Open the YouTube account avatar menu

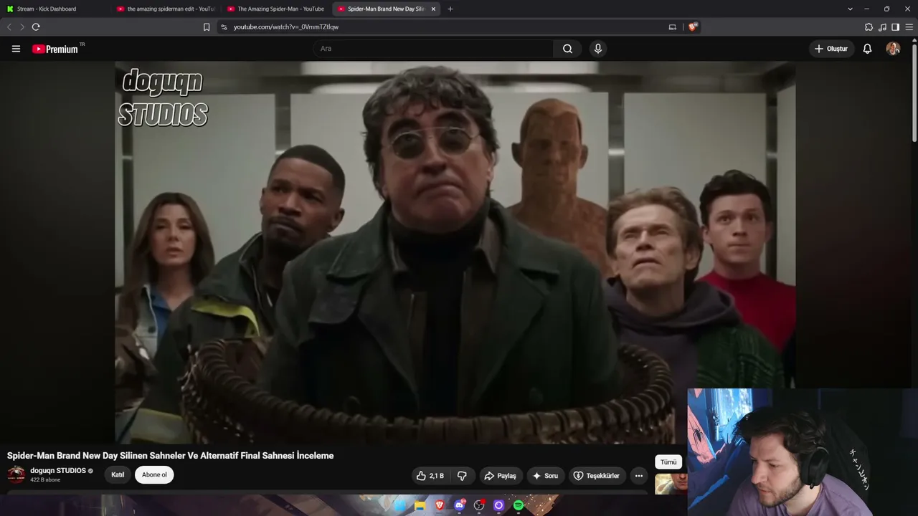(x=893, y=49)
